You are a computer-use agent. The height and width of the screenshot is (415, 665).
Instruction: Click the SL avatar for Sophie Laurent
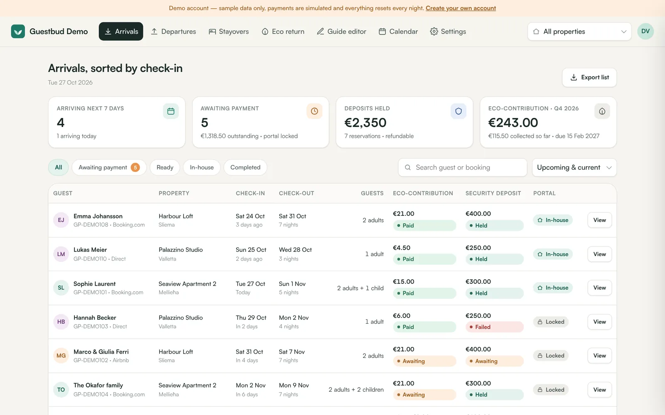pos(61,288)
